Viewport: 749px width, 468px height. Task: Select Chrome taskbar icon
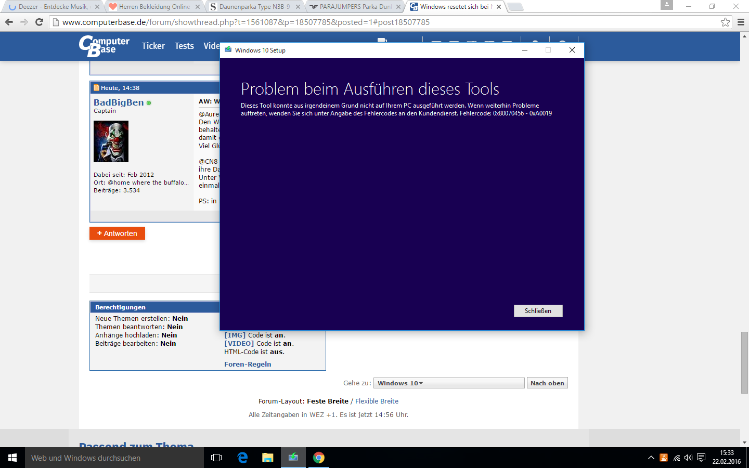coord(319,458)
